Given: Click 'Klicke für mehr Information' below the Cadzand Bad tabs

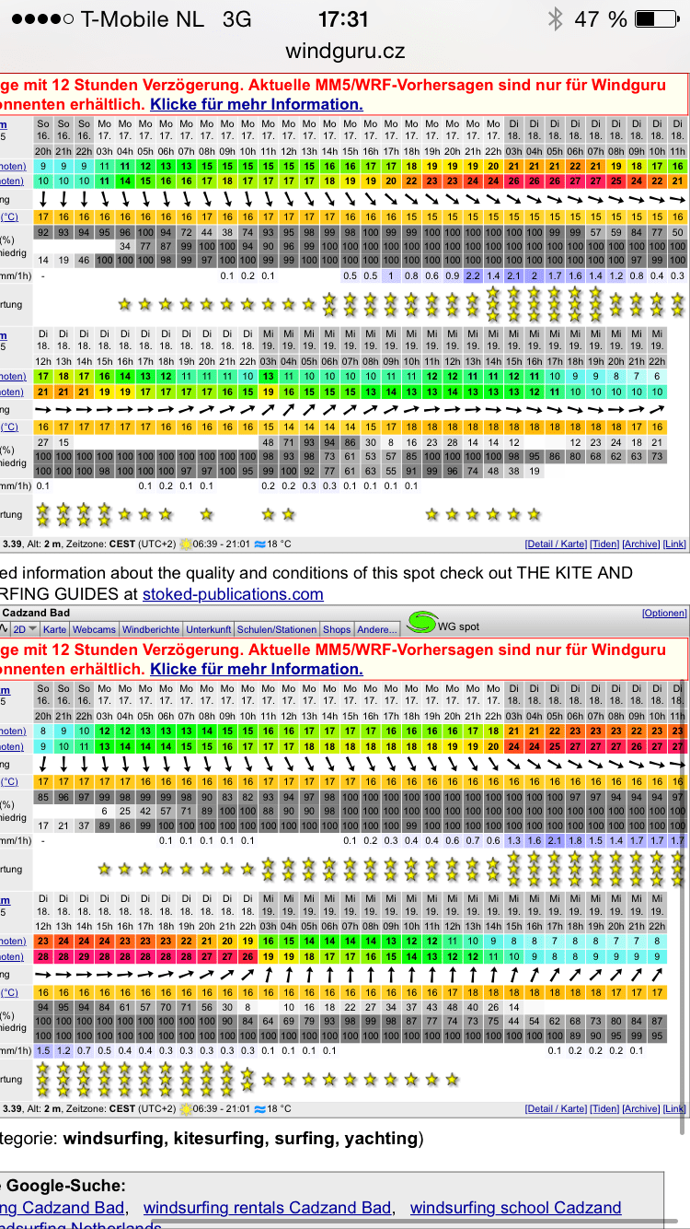Looking at the screenshot, I should tap(257, 669).
